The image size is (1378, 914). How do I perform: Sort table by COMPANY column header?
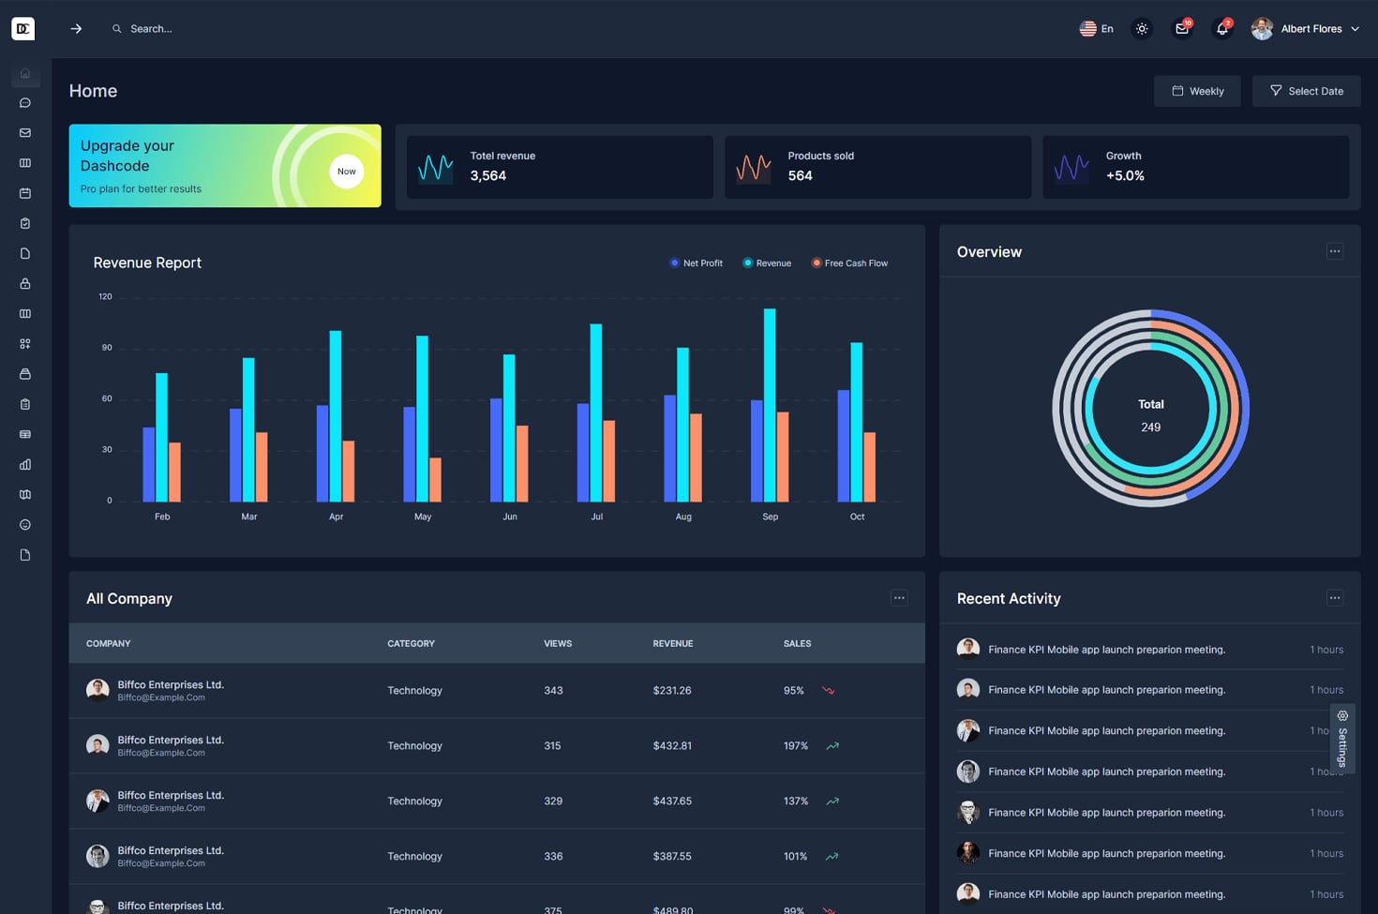click(x=109, y=644)
